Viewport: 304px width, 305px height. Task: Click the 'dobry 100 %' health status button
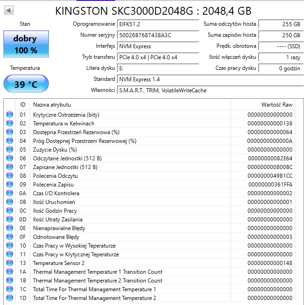tap(26, 44)
